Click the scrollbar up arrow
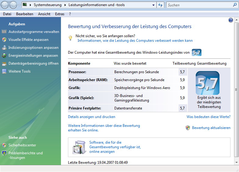Viewport: 239px width, 172px height. pyautogui.click(x=237, y=20)
